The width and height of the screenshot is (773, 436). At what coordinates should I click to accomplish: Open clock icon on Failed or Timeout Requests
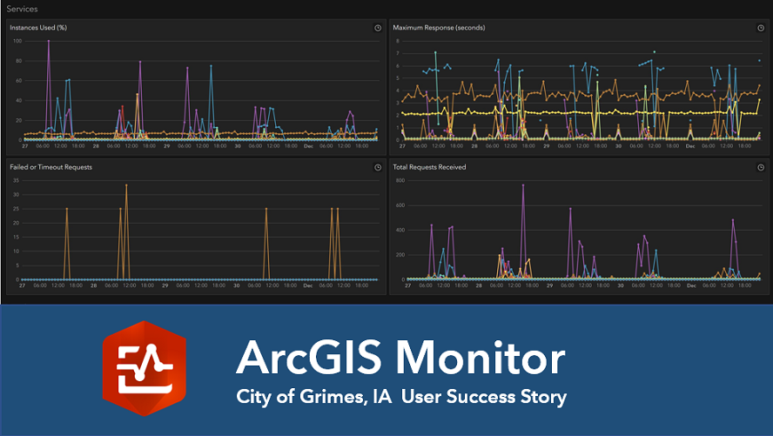[378, 167]
